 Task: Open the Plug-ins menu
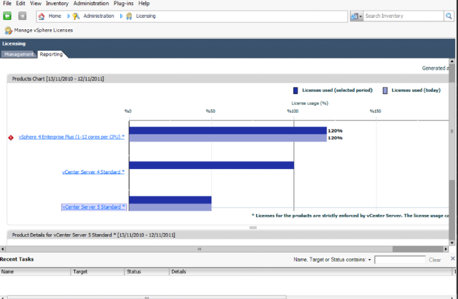(x=123, y=4)
